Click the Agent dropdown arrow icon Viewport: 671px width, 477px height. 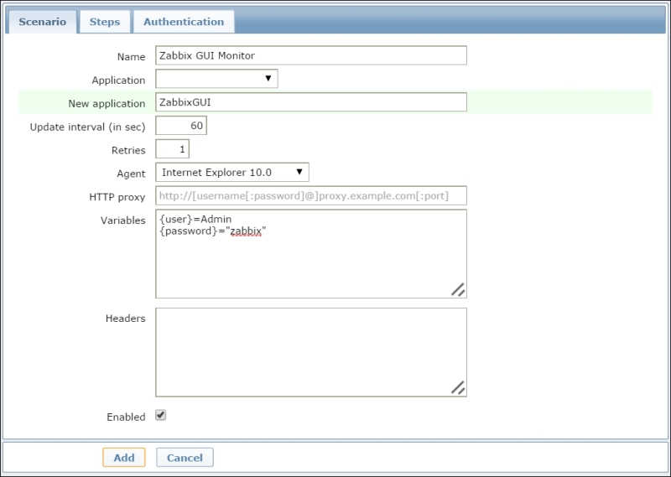click(299, 173)
